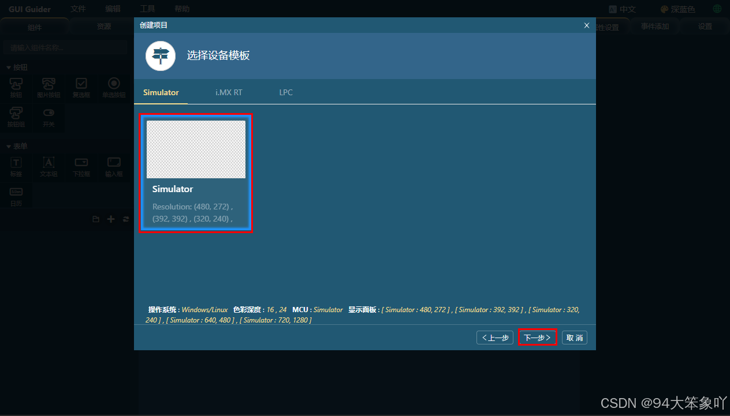Collapse the 按钮 widget category

17,68
